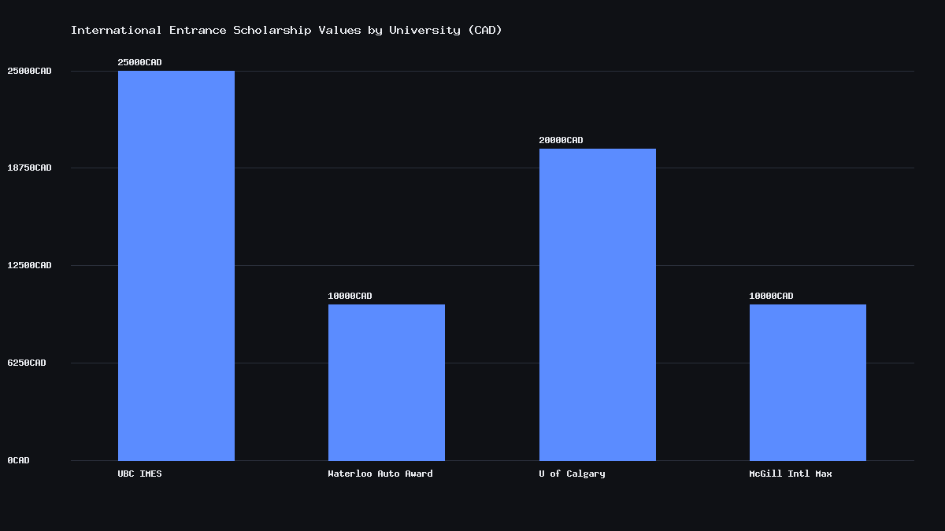Image resolution: width=945 pixels, height=531 pixels.
Task: Select the UBC IMES bar
Action: (176, 266)
